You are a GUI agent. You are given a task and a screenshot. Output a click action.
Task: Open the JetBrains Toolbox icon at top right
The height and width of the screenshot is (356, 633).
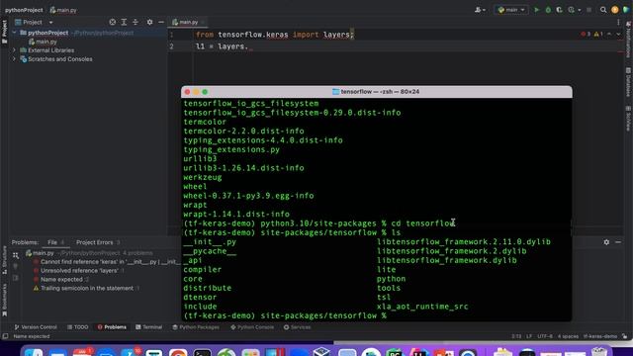[x=626, y=10]
